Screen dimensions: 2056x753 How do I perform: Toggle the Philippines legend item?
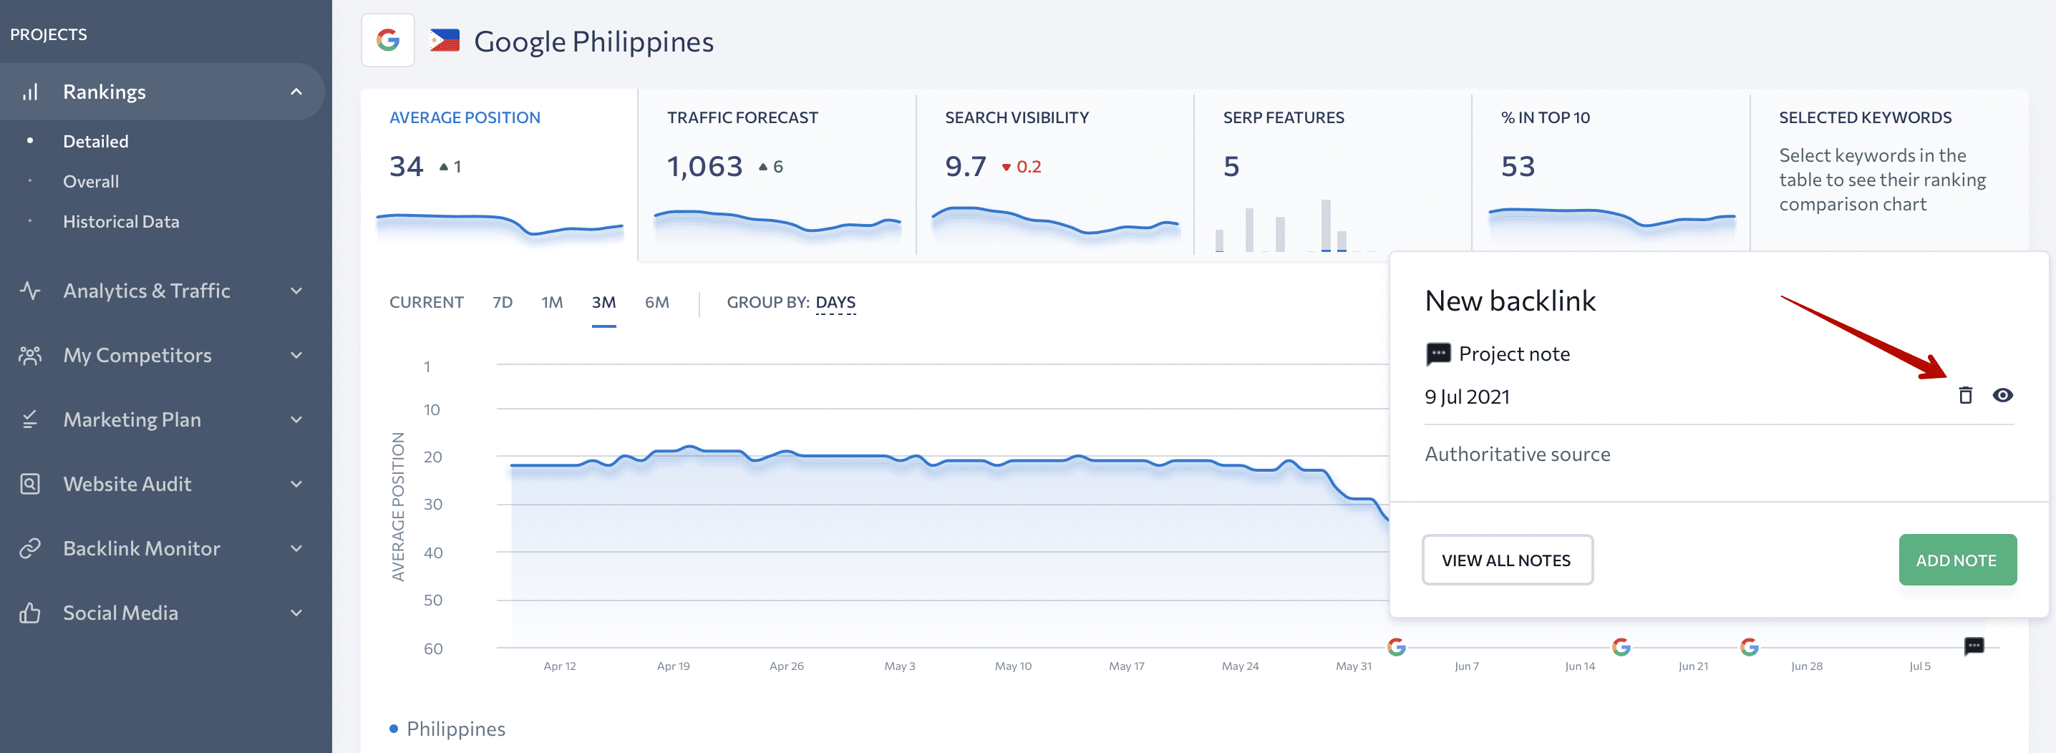(x=447, y=729)
